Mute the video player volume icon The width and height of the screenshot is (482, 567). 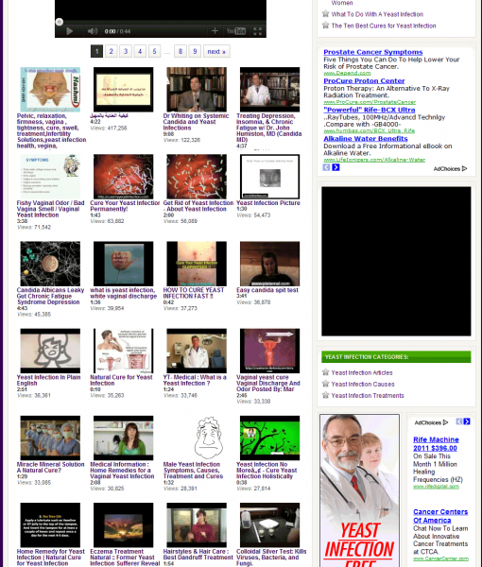[93, 31]
